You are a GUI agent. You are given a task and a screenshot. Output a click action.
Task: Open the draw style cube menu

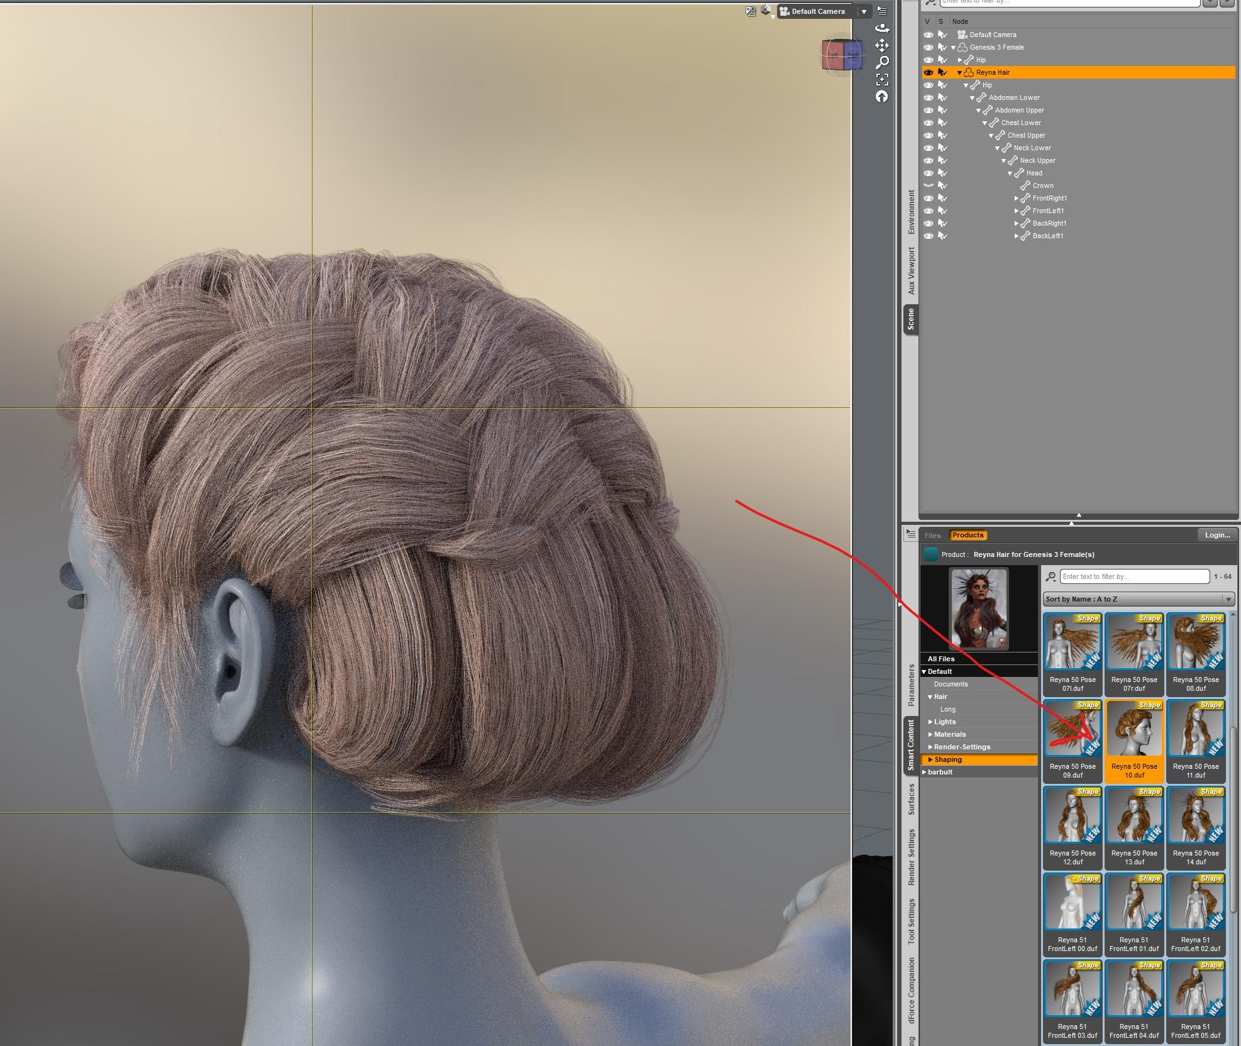(x=766, y=11)
